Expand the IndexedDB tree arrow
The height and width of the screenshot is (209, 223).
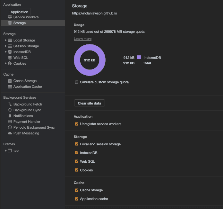(6, 52)
